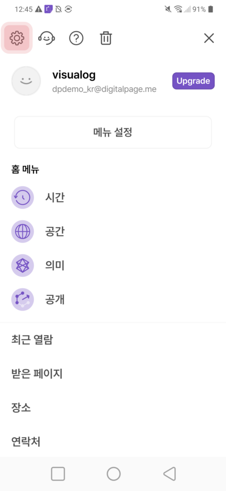Tap the customer support headset icon
Screen dimensions: 226x491
click(x=47, y=38)
